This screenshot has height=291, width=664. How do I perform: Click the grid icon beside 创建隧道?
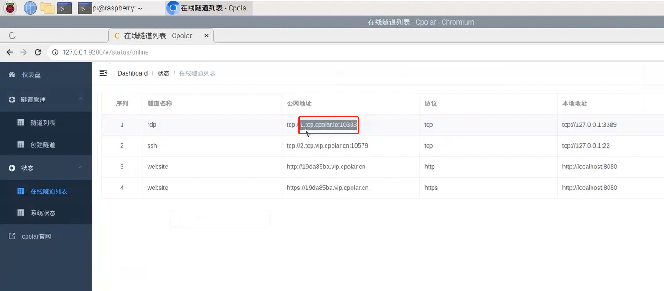[20, 144]
